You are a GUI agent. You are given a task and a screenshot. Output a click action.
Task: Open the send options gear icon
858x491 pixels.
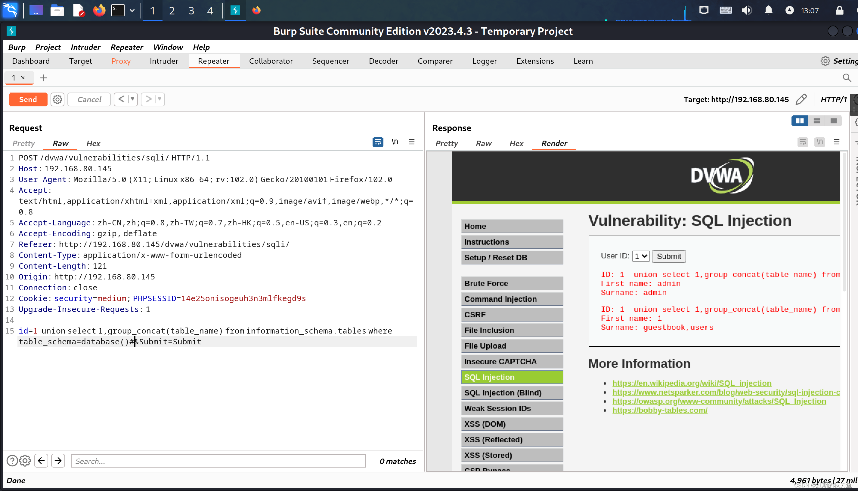click(57, 99)
